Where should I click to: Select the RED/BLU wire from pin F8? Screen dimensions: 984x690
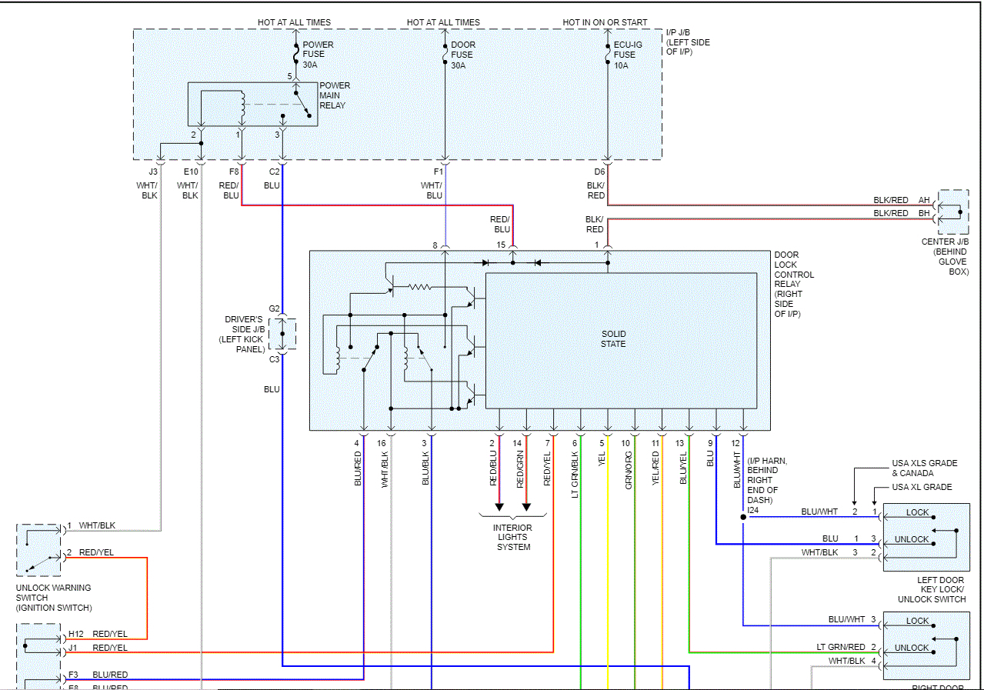[242, 185]
